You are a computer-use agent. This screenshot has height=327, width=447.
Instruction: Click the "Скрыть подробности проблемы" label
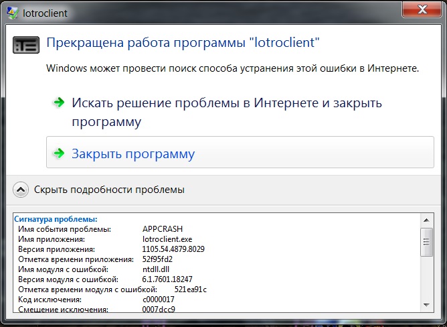coord(109,190)
